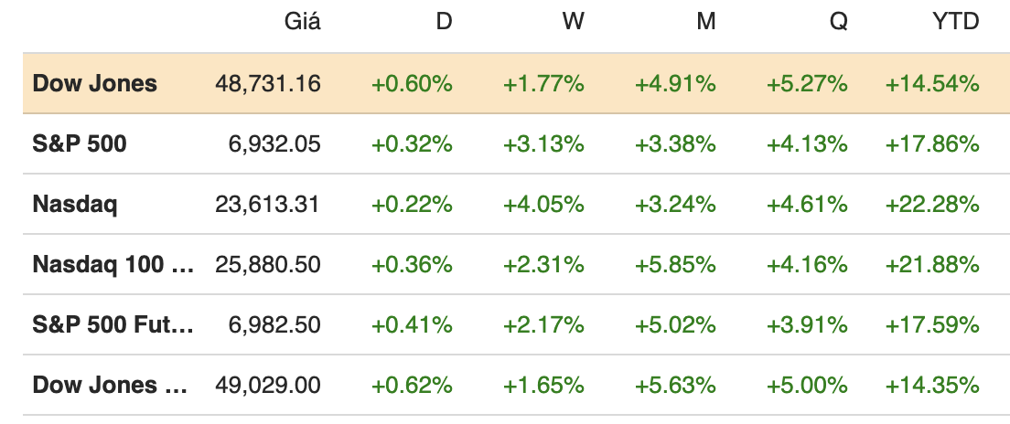Click the 49,029.00 price cell
Screen dimensions: 1010x424
click(268, 386)
